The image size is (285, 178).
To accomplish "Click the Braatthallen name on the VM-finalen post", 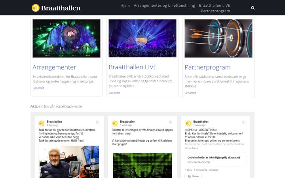I will click(127, 121).
